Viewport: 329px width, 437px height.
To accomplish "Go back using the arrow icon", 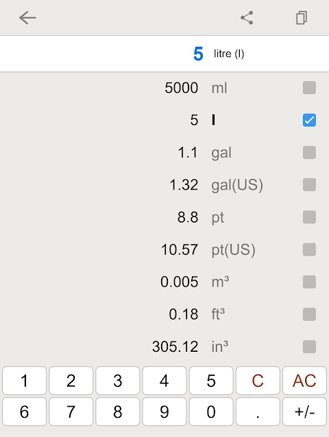I will coord(27,18).
